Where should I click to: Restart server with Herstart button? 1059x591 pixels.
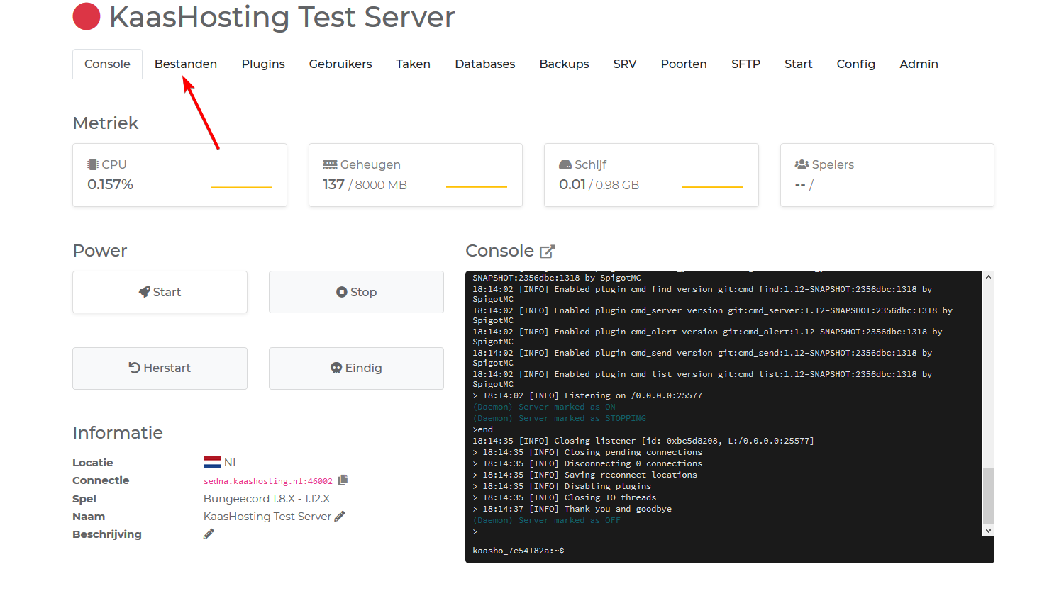click(160, 368)
